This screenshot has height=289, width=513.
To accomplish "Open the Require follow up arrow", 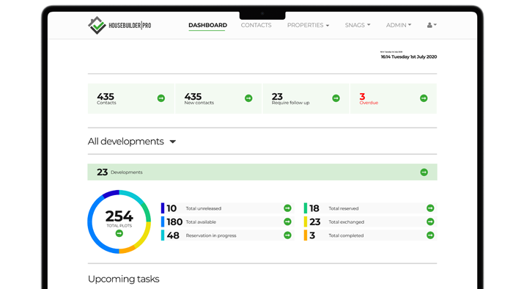I will (336, 98).
